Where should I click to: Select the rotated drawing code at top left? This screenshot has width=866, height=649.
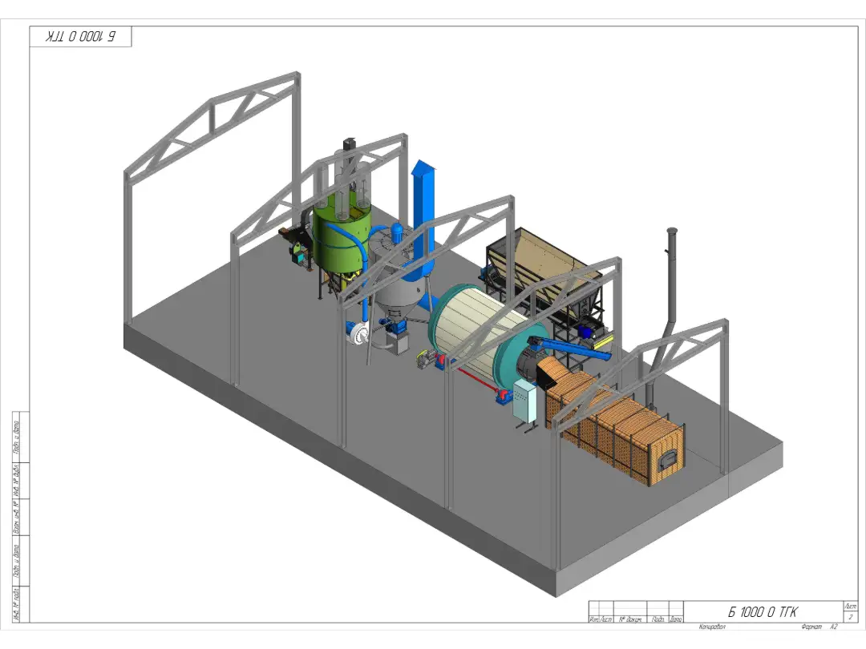pyautogui.click(x=80, y=37)
